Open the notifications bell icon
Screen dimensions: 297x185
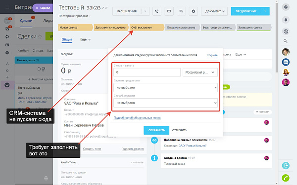point(286,20)
